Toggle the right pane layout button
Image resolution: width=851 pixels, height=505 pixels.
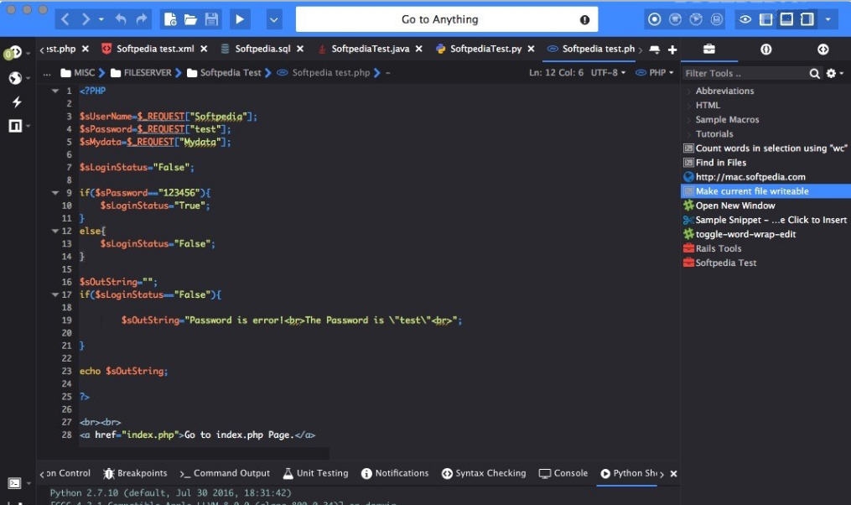click(807, 18)
